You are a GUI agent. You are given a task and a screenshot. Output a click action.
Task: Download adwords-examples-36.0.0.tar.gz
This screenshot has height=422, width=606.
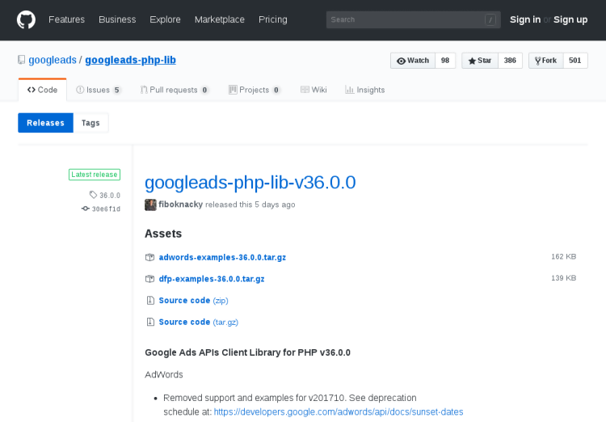[x=222, y=257]
